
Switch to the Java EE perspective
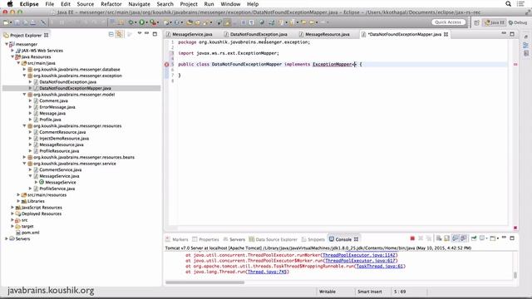[x=495, y=22]
